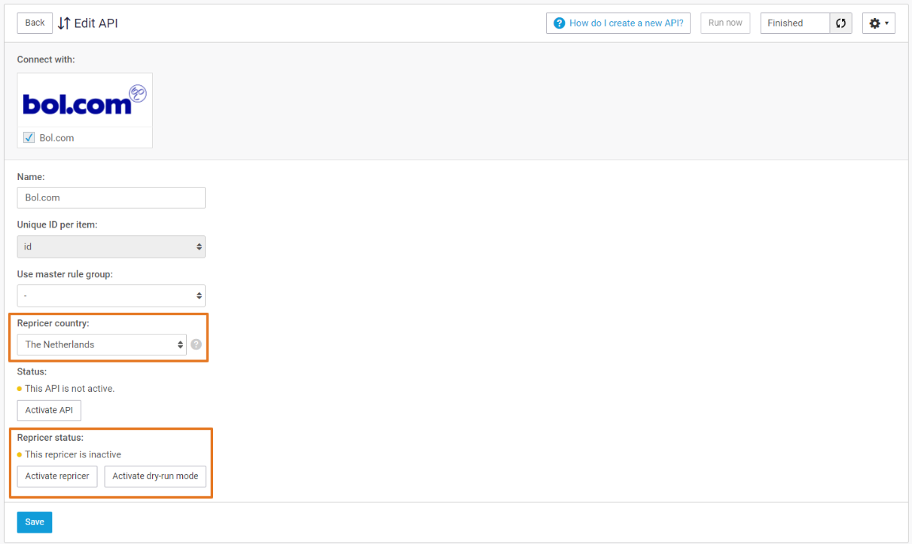
Task: Toggle the Bol.com checkbox
Action: point(29,138)
